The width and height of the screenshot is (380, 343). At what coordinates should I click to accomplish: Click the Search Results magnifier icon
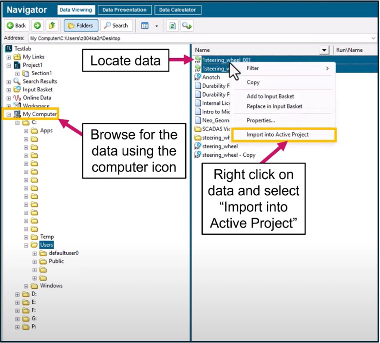coord(17,81)
